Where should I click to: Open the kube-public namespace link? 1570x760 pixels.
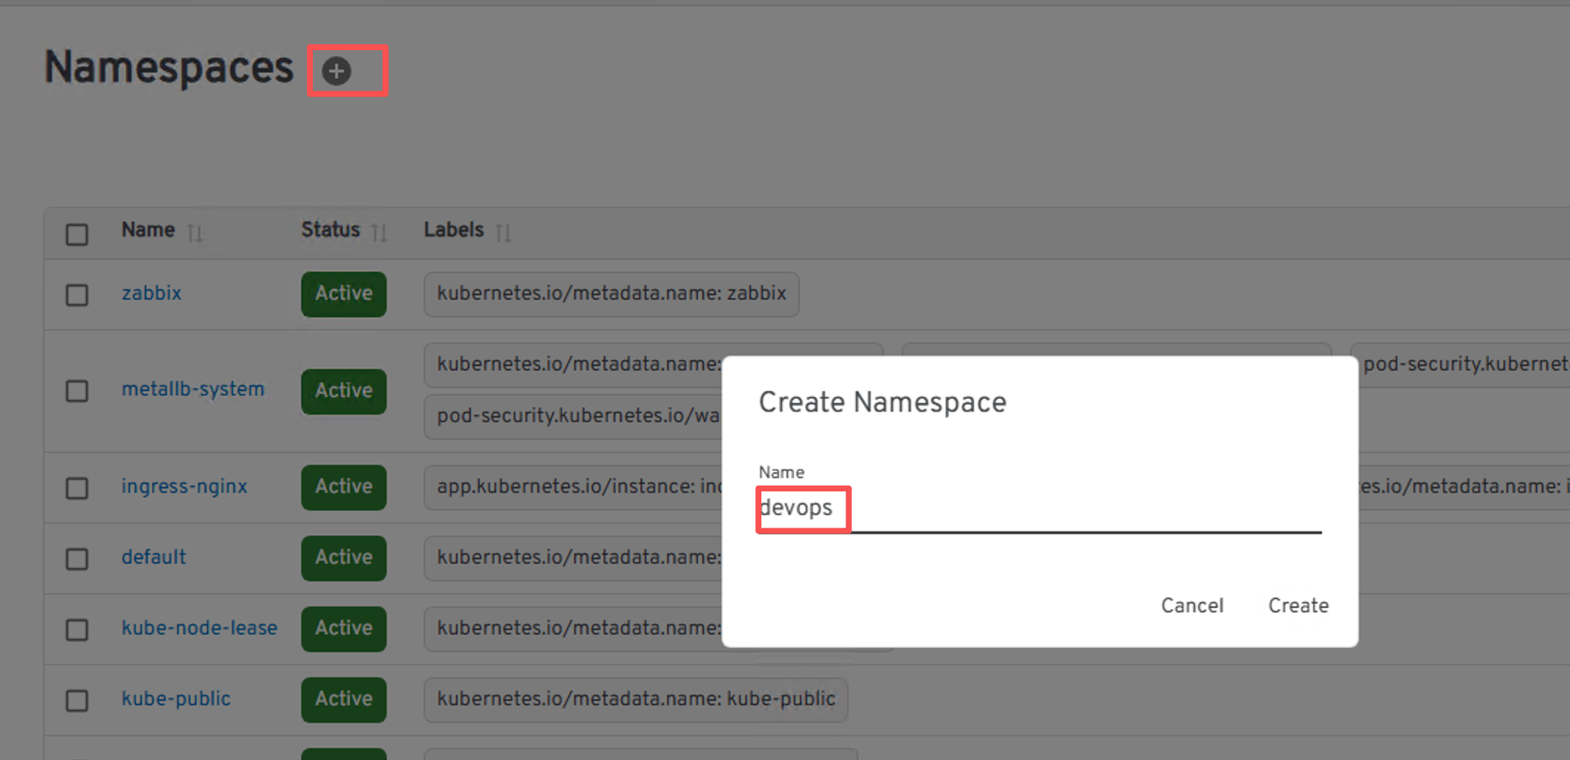point(176,699)
